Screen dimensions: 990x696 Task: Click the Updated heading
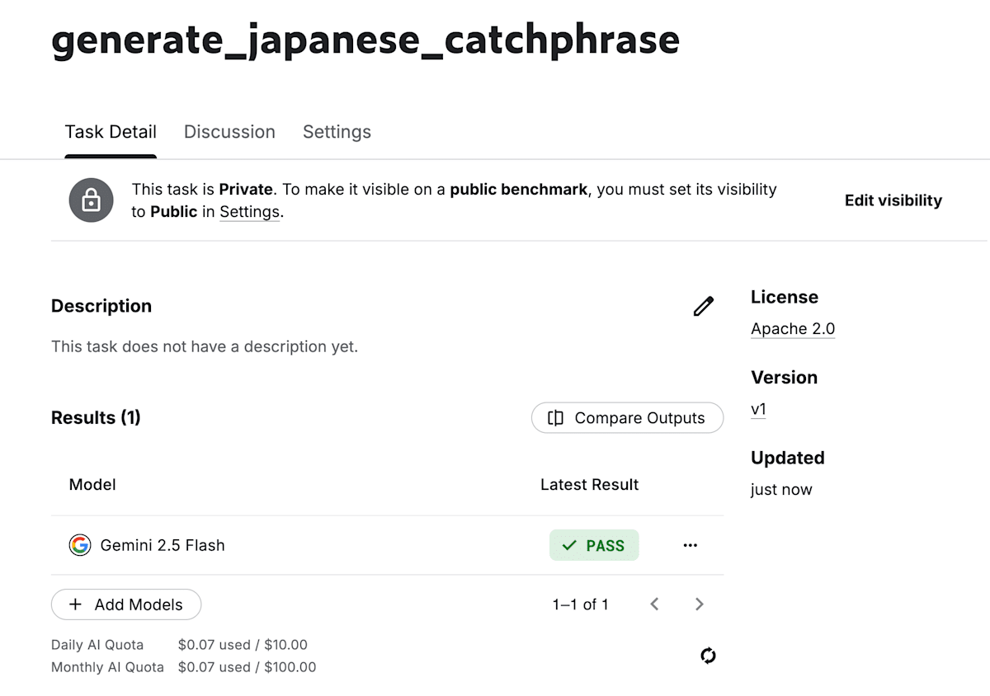[788, 458]
